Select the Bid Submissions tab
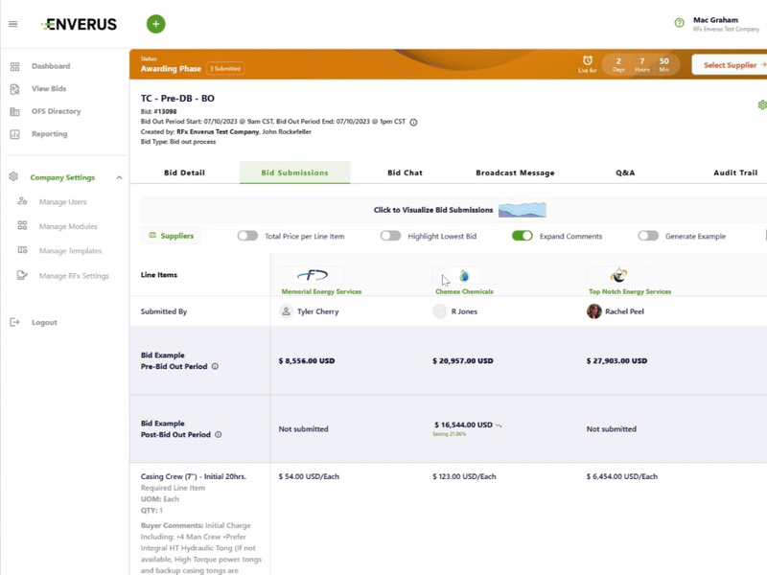The image size is (767, 575). point(295,172)
